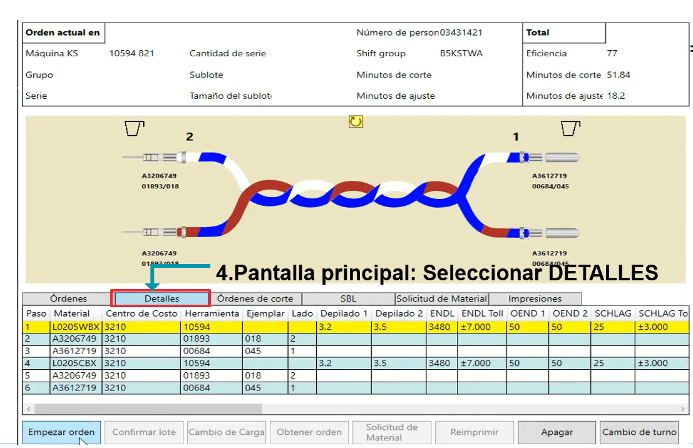The height and width of the screenshot is (448, 693).
Task: Select the Depilado 2 column header
Action: coord(399,313)
